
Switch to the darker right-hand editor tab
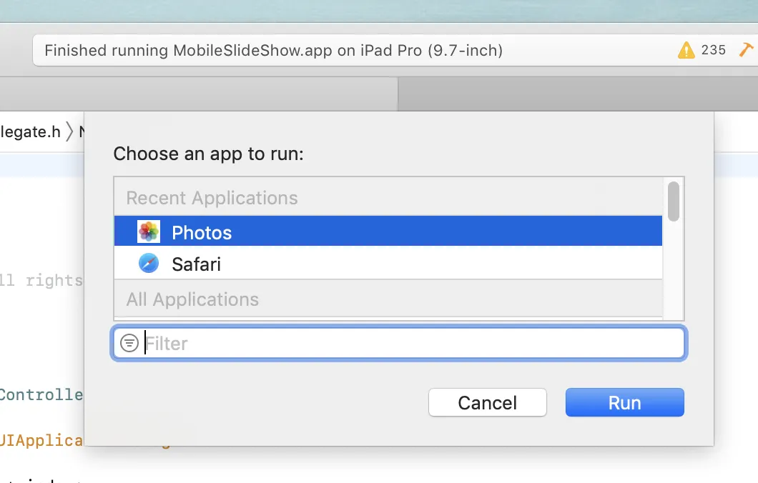576,94
